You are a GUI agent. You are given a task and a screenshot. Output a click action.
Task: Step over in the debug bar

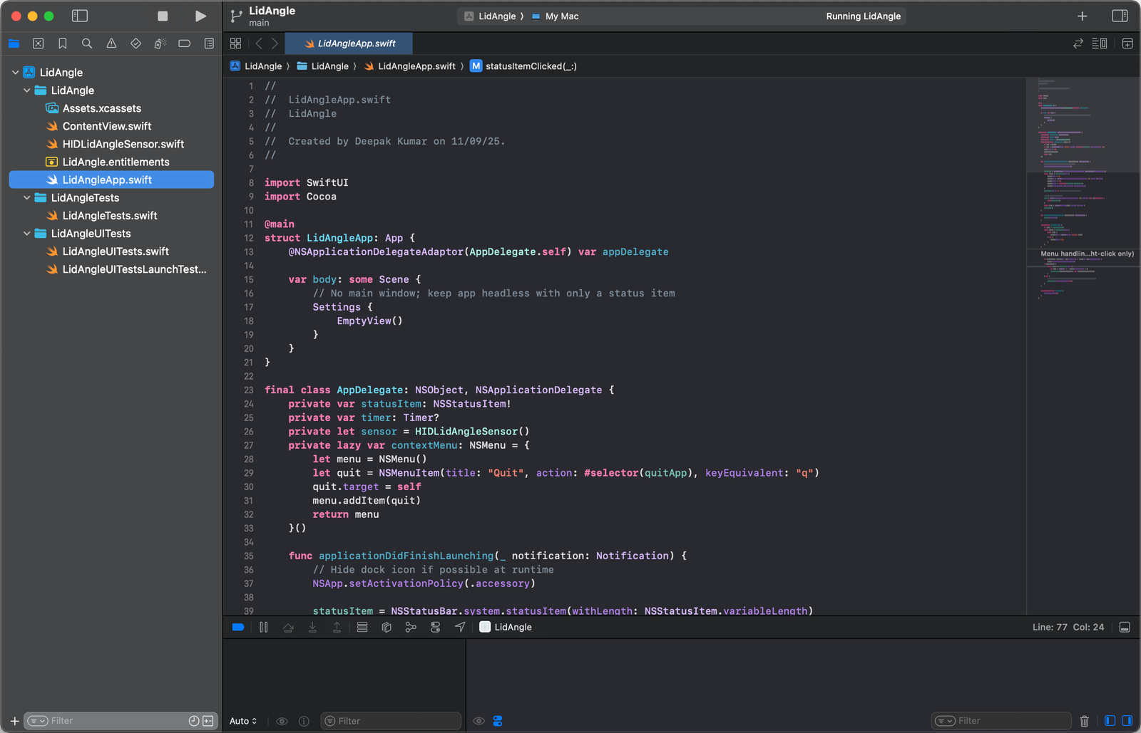point(288,627)
